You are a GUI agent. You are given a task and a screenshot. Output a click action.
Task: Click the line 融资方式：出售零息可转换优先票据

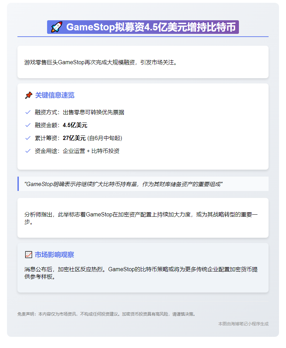(80, 112)
